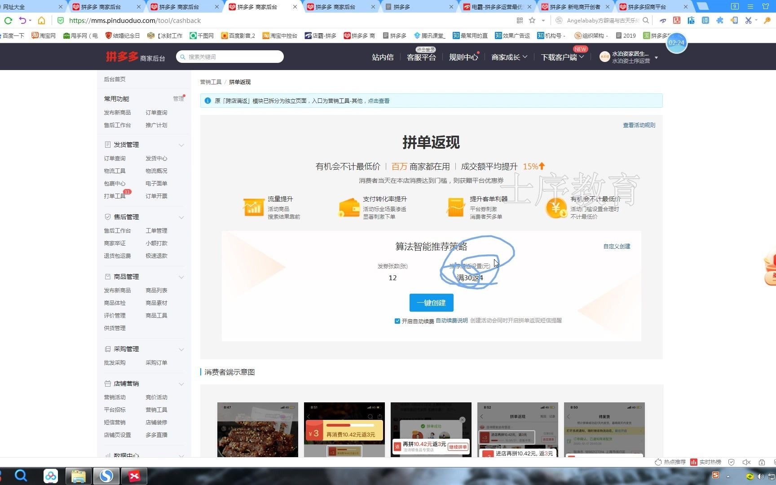
Task: Open dropdown arrow beside the bookmark star
Action: (x=543, y=21)
